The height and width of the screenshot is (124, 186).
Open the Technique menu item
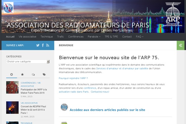pos(46,37)
